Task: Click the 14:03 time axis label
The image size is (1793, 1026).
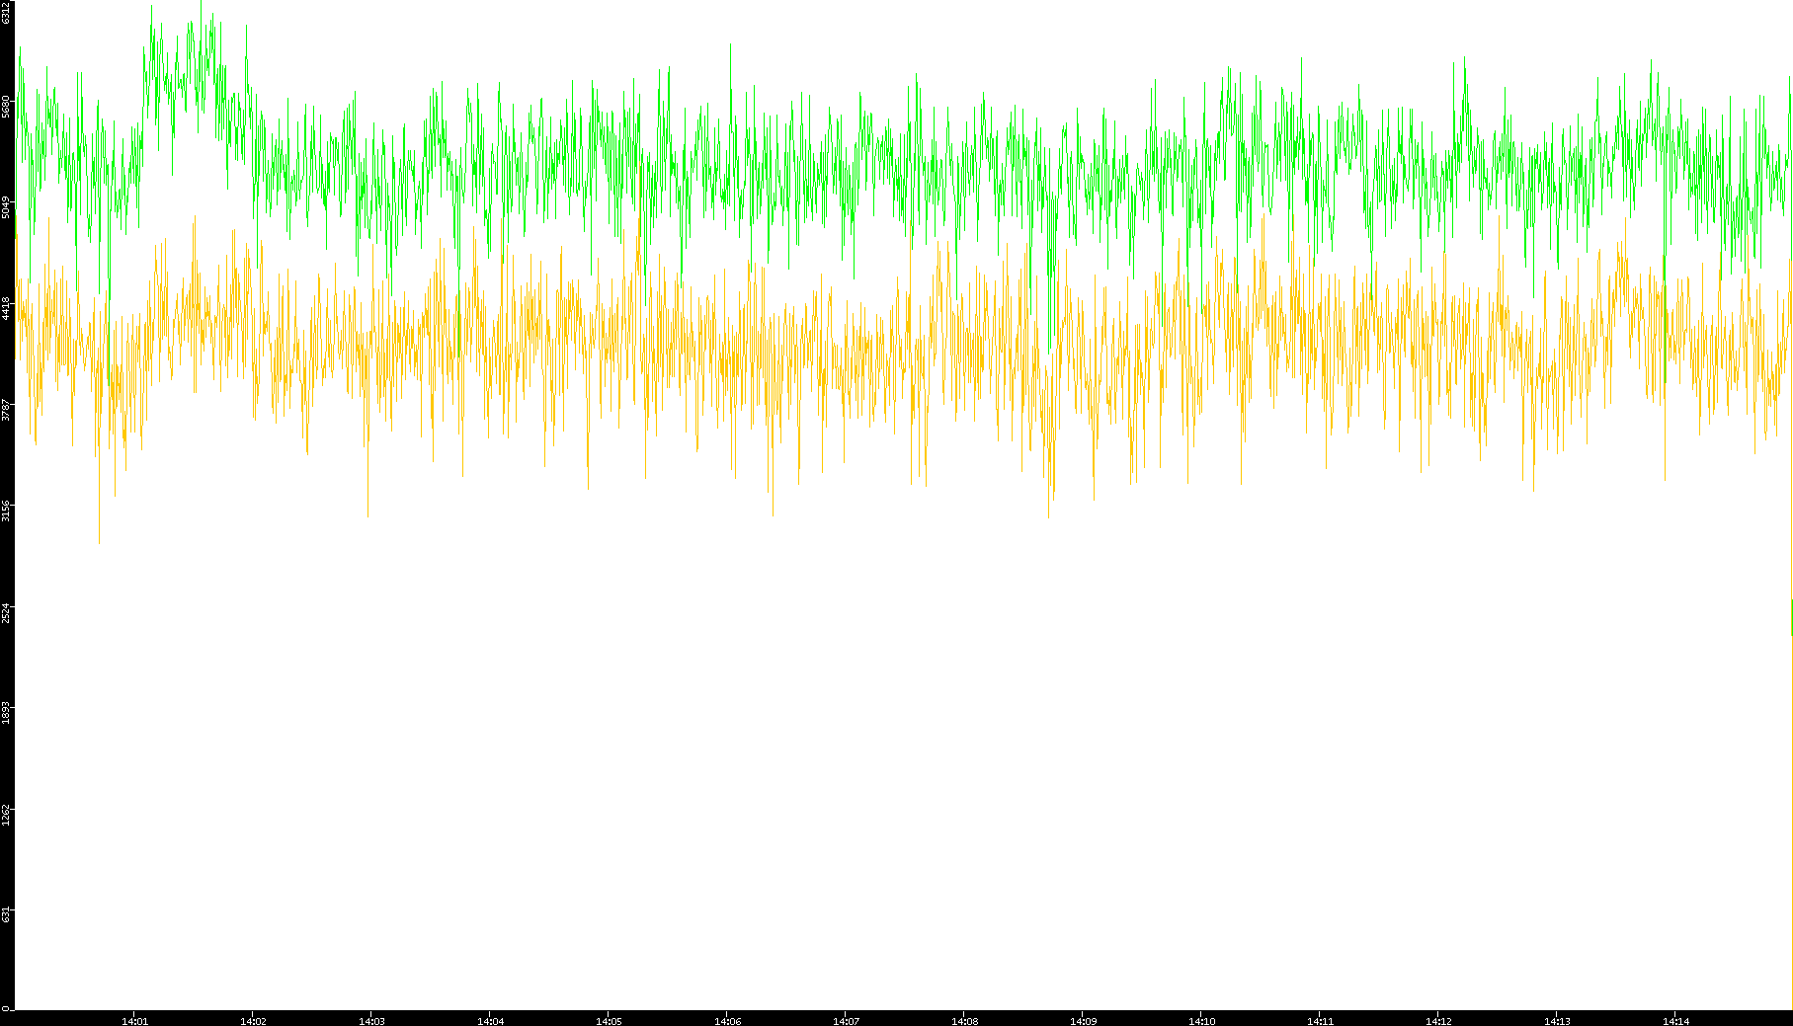Action: (371, 1021)
